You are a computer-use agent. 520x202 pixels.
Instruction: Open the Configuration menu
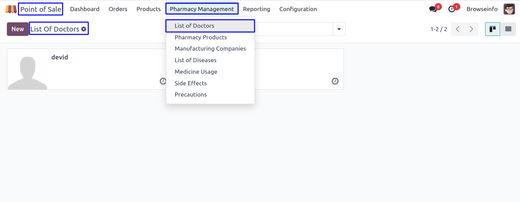[x=298, y=9]
